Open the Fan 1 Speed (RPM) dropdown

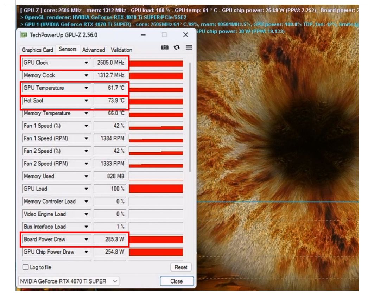(x=86, y=138)
